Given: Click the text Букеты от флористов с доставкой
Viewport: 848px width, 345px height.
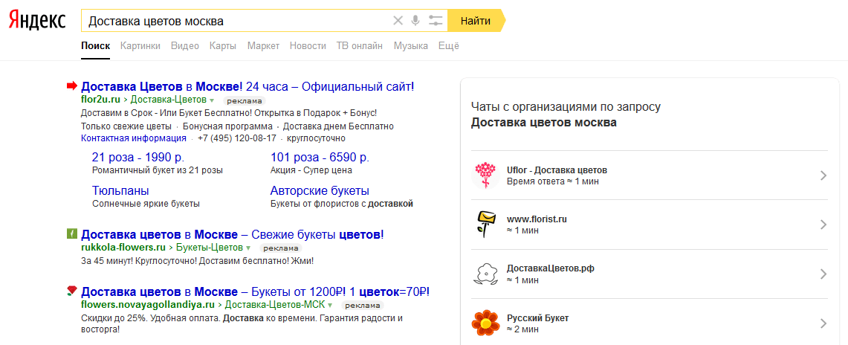Looking at the screenshot, I should click(x=342, y=204).
